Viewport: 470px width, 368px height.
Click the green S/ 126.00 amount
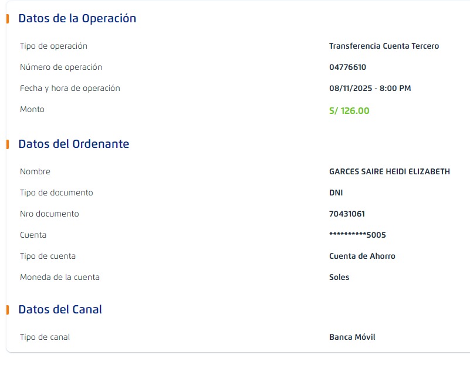(349, 110)
